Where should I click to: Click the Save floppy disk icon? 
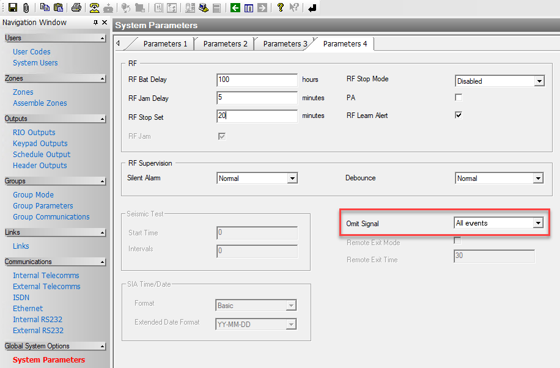point(12,8)
